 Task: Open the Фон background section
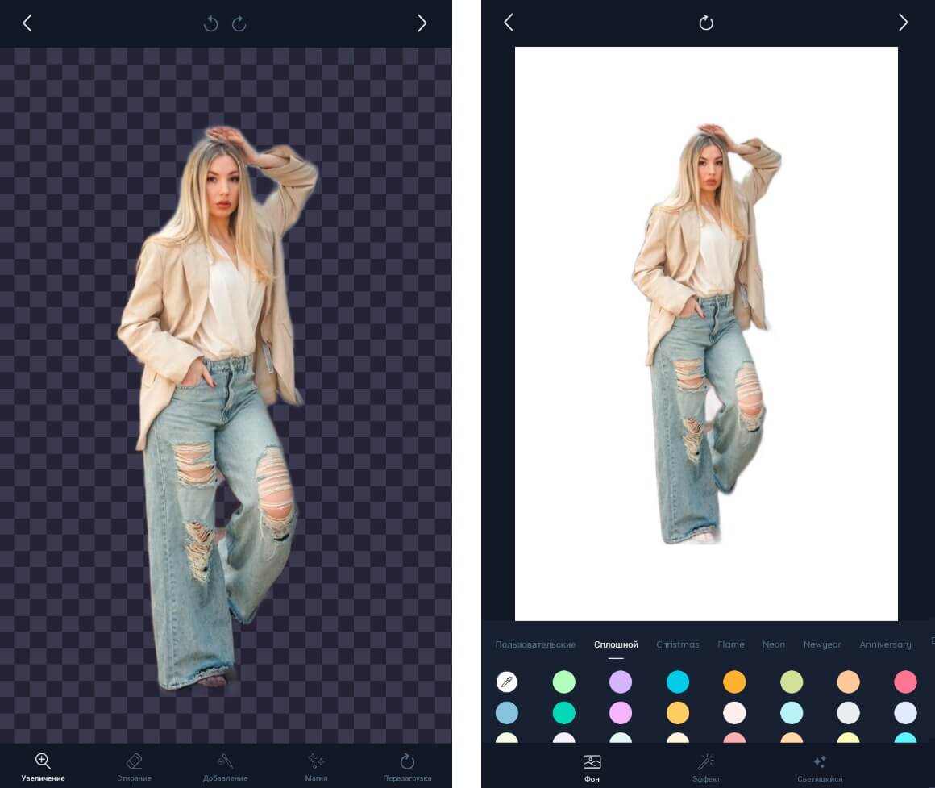pos(592,768)
